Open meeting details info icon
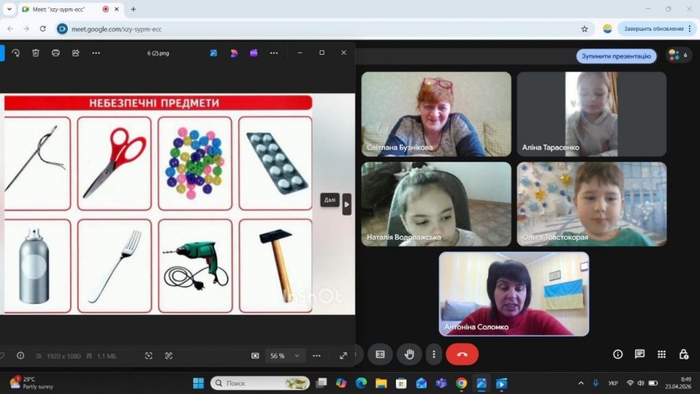700x394 pixels. [x=618, y=354]
